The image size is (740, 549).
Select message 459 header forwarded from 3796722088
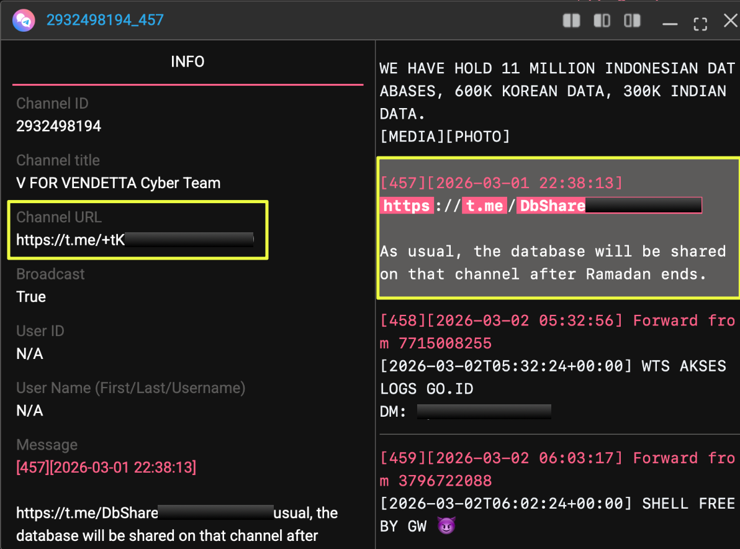pos(556,468)
